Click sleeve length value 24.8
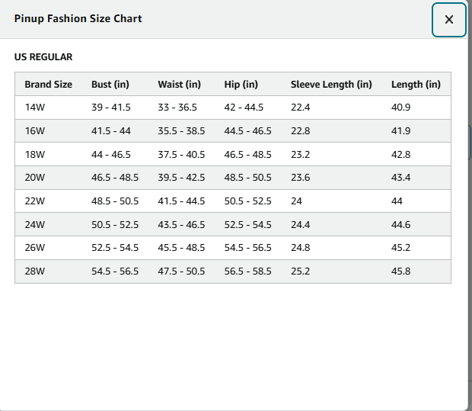Viewport: 472px width, 411px height. click(301, 248)
